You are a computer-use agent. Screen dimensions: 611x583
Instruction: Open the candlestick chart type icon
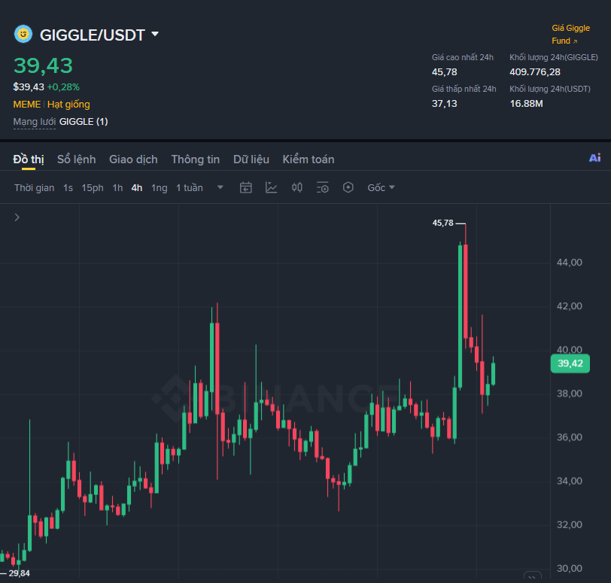coord(297,187)
